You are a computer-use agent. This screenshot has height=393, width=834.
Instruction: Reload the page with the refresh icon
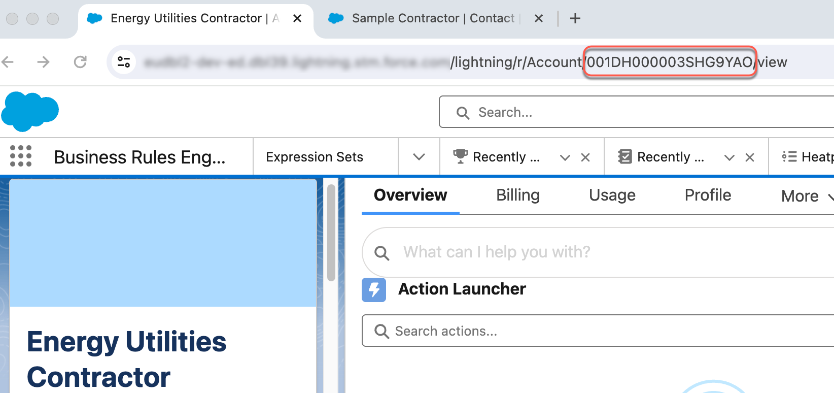tap(80, 62)
